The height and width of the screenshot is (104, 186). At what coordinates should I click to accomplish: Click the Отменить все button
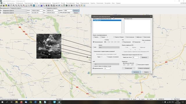click(x=128, y=68)
